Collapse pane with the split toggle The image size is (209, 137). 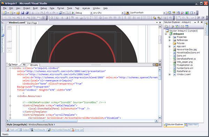(x=160, y=65)
